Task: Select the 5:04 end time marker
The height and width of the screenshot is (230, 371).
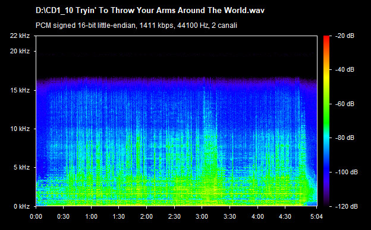Action: [x=316, y=216]
